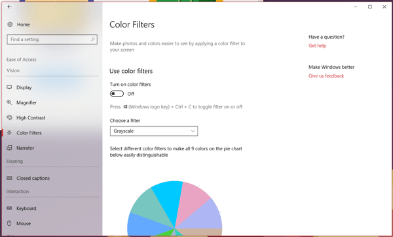Viewport: 393px width, 237px height.
Task: Click the Interaction section header
Action: tap(18, 192)
